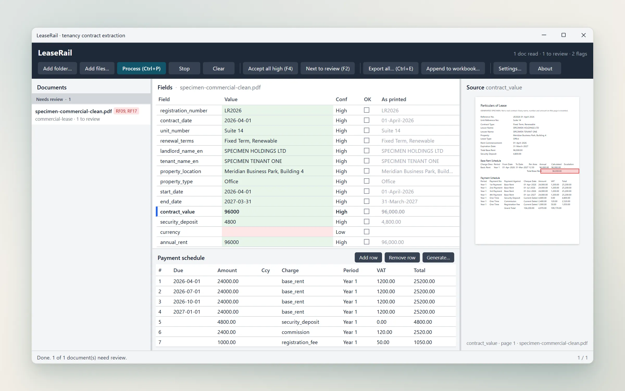Tick OK checkbox for property_location
Viewport: 625px width, 391px height.
tap(366, 171)
